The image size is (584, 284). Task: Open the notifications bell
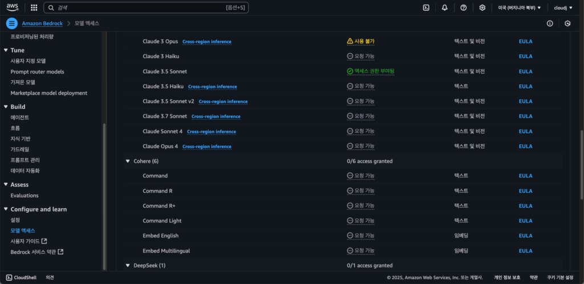tap(445, 7)
